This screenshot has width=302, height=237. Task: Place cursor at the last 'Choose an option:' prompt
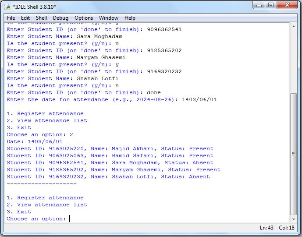[70, 219]
